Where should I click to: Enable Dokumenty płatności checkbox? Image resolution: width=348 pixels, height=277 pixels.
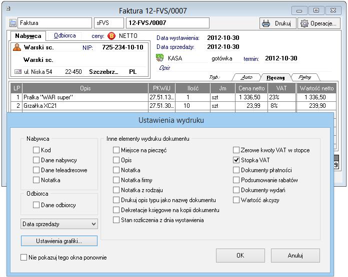[x=236, y=170]
